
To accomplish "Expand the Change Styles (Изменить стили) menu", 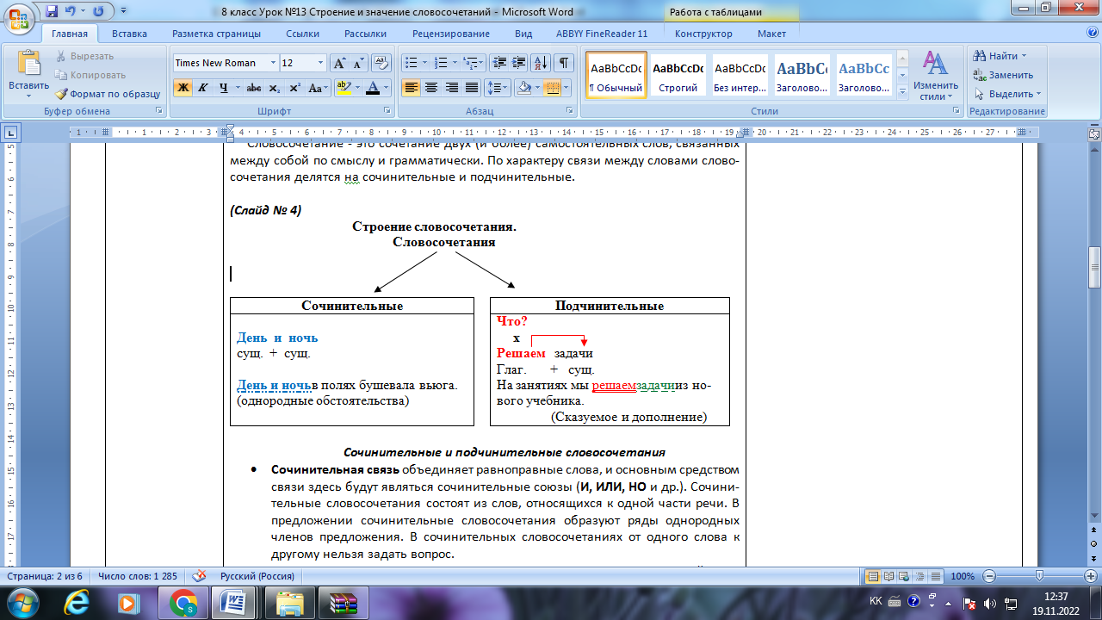I will (936, 76).
